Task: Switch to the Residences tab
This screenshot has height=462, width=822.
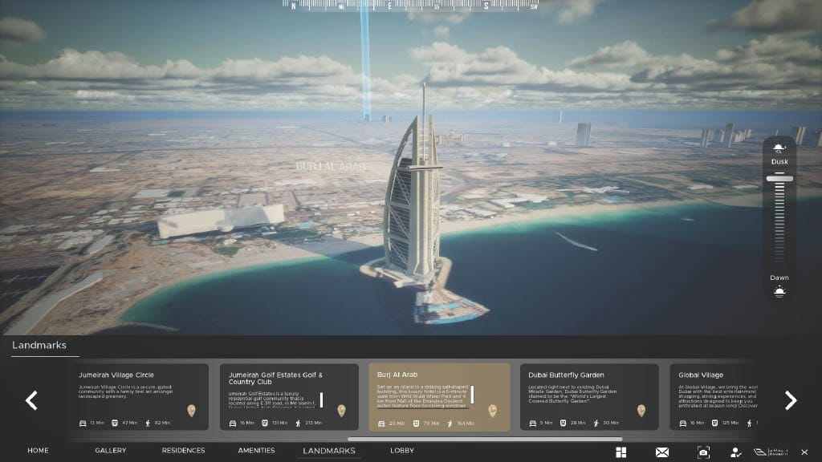Action: pos(183,451)
